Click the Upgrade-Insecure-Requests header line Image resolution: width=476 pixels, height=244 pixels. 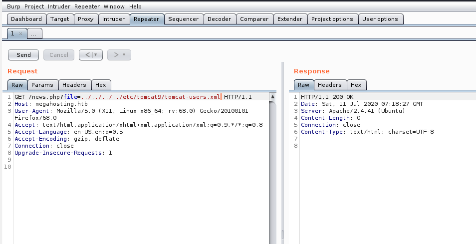[63, 153]
